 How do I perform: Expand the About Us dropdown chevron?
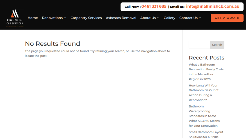[x=158, y=18]
